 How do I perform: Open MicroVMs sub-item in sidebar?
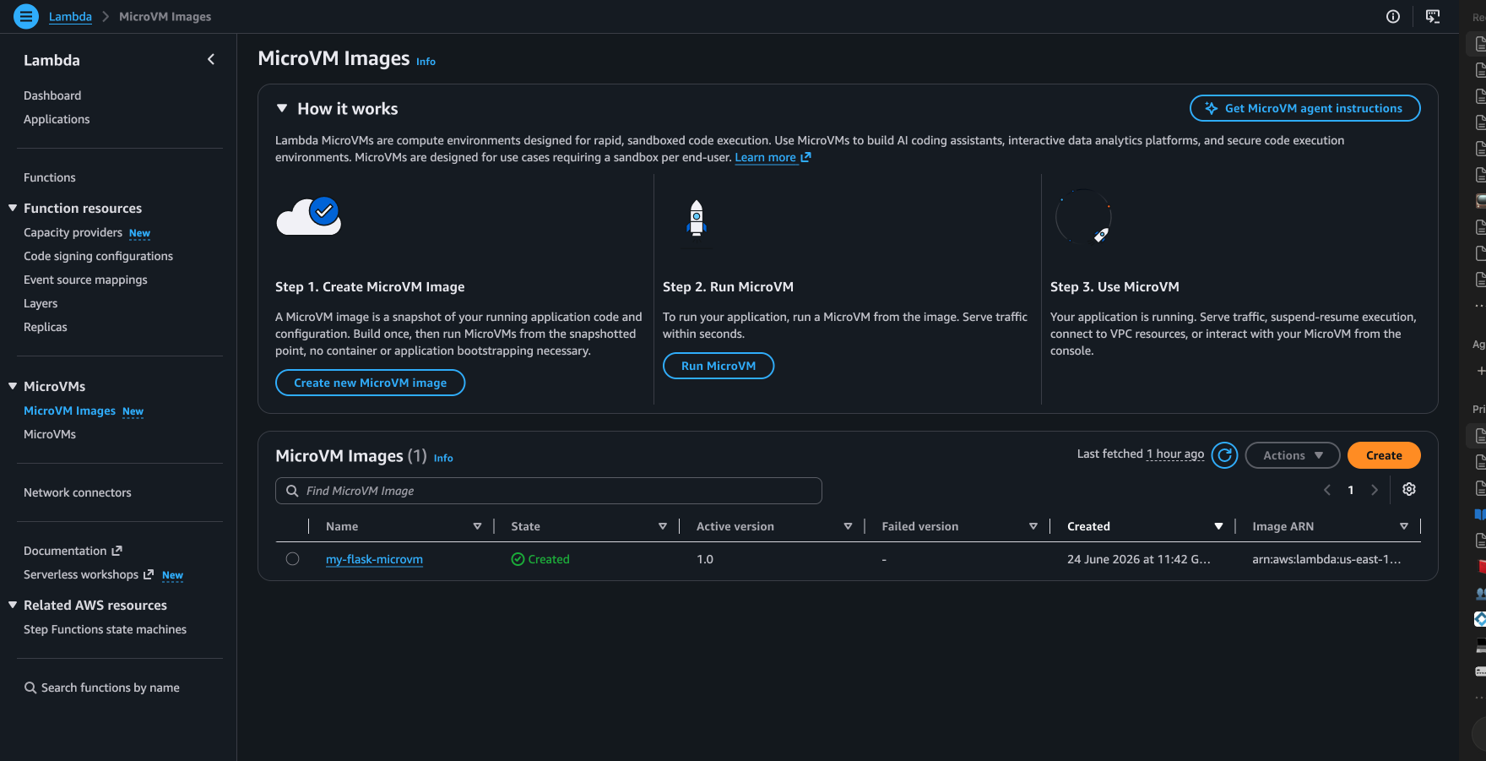click(x=50, y=434)
